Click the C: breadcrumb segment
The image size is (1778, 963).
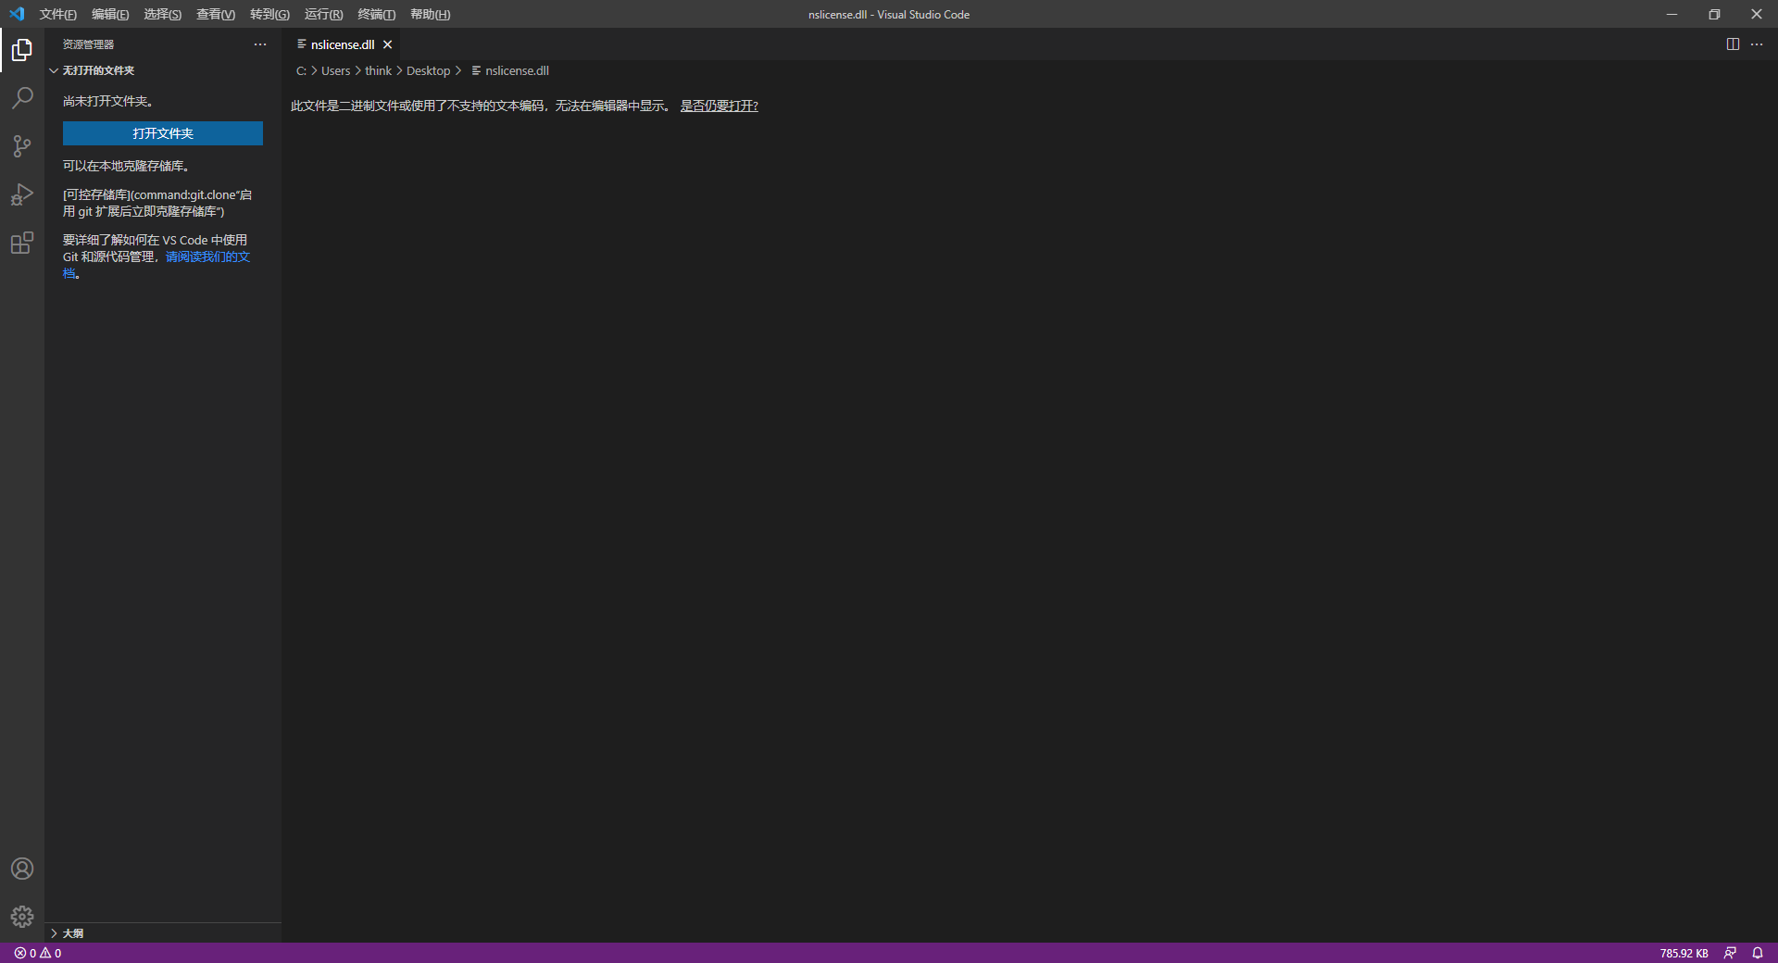tap(301, 71)
